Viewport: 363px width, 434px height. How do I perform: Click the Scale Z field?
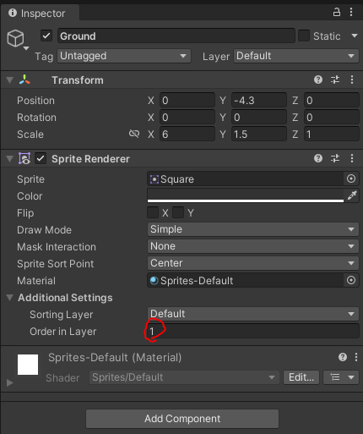332,134
